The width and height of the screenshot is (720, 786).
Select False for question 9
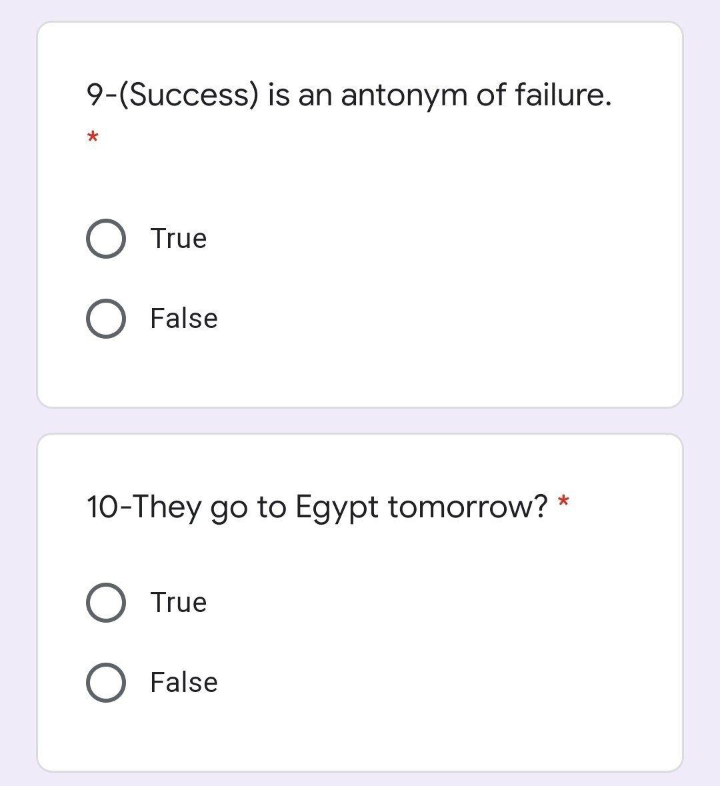click(x=107, y=318)
